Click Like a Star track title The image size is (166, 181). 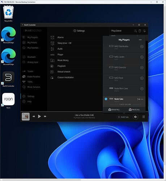[84, 115]
